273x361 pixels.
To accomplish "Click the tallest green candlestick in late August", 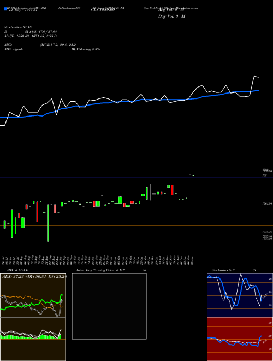I will point(48,223).
